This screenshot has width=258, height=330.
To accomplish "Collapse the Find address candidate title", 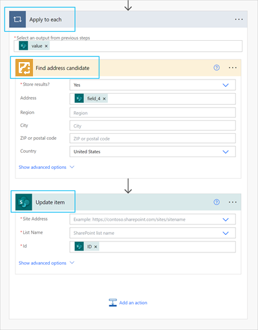I will 63,68.
